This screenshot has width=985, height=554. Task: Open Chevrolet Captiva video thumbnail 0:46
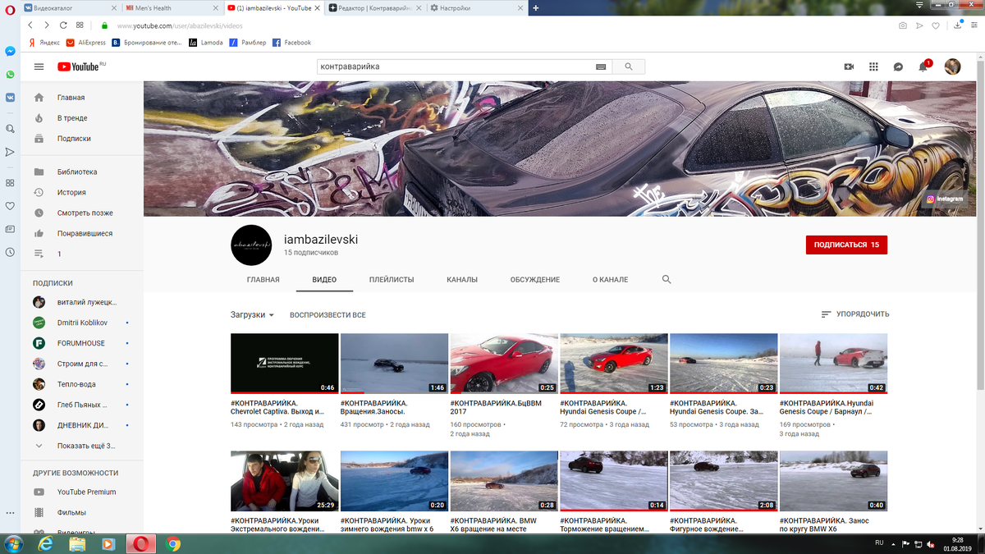click(285, 364)
